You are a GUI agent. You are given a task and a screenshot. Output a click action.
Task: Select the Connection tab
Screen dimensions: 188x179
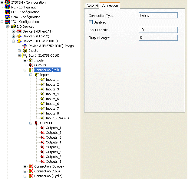pyautogui.click(x=110, y=5)
